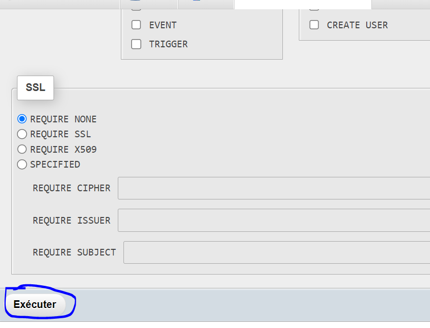Viewport: 430px width, 328px height.
Task: Select the REQUIRE SSL option
Action: click(22, 134)
